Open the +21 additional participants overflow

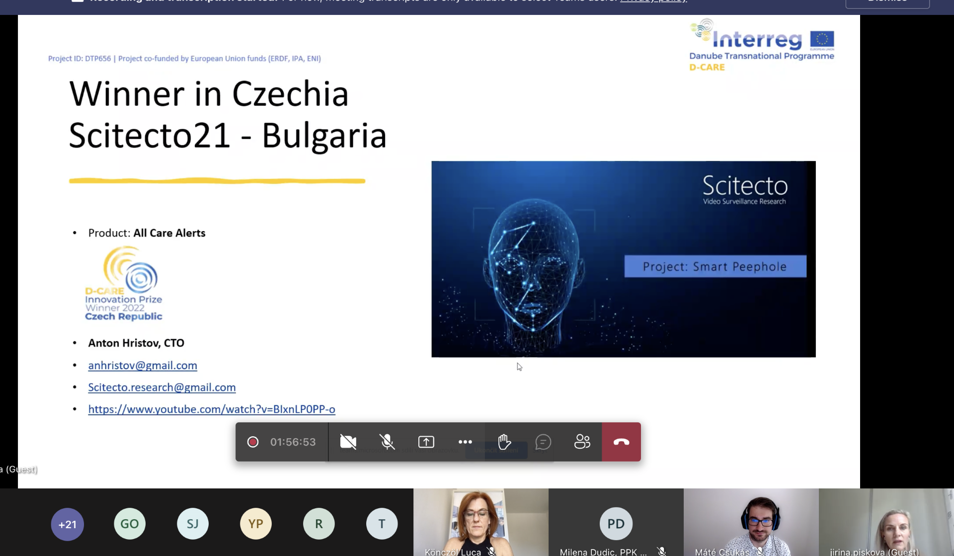point(68,524)
